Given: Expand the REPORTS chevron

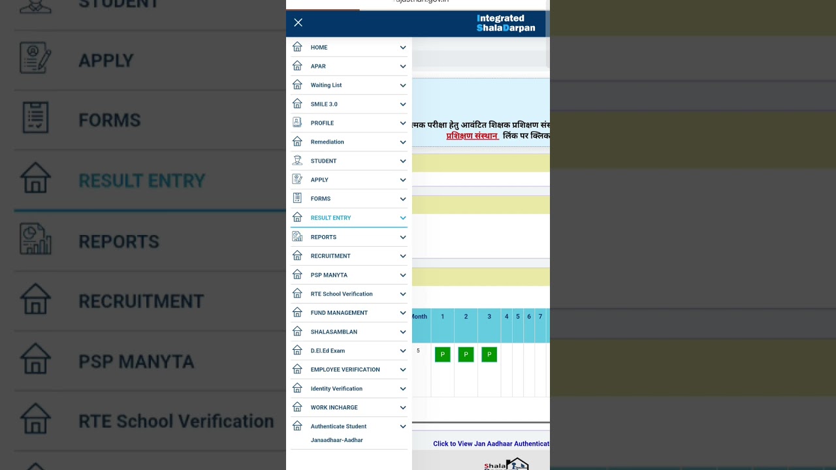Looking at the screenshot, I should (x=403, y=238).
